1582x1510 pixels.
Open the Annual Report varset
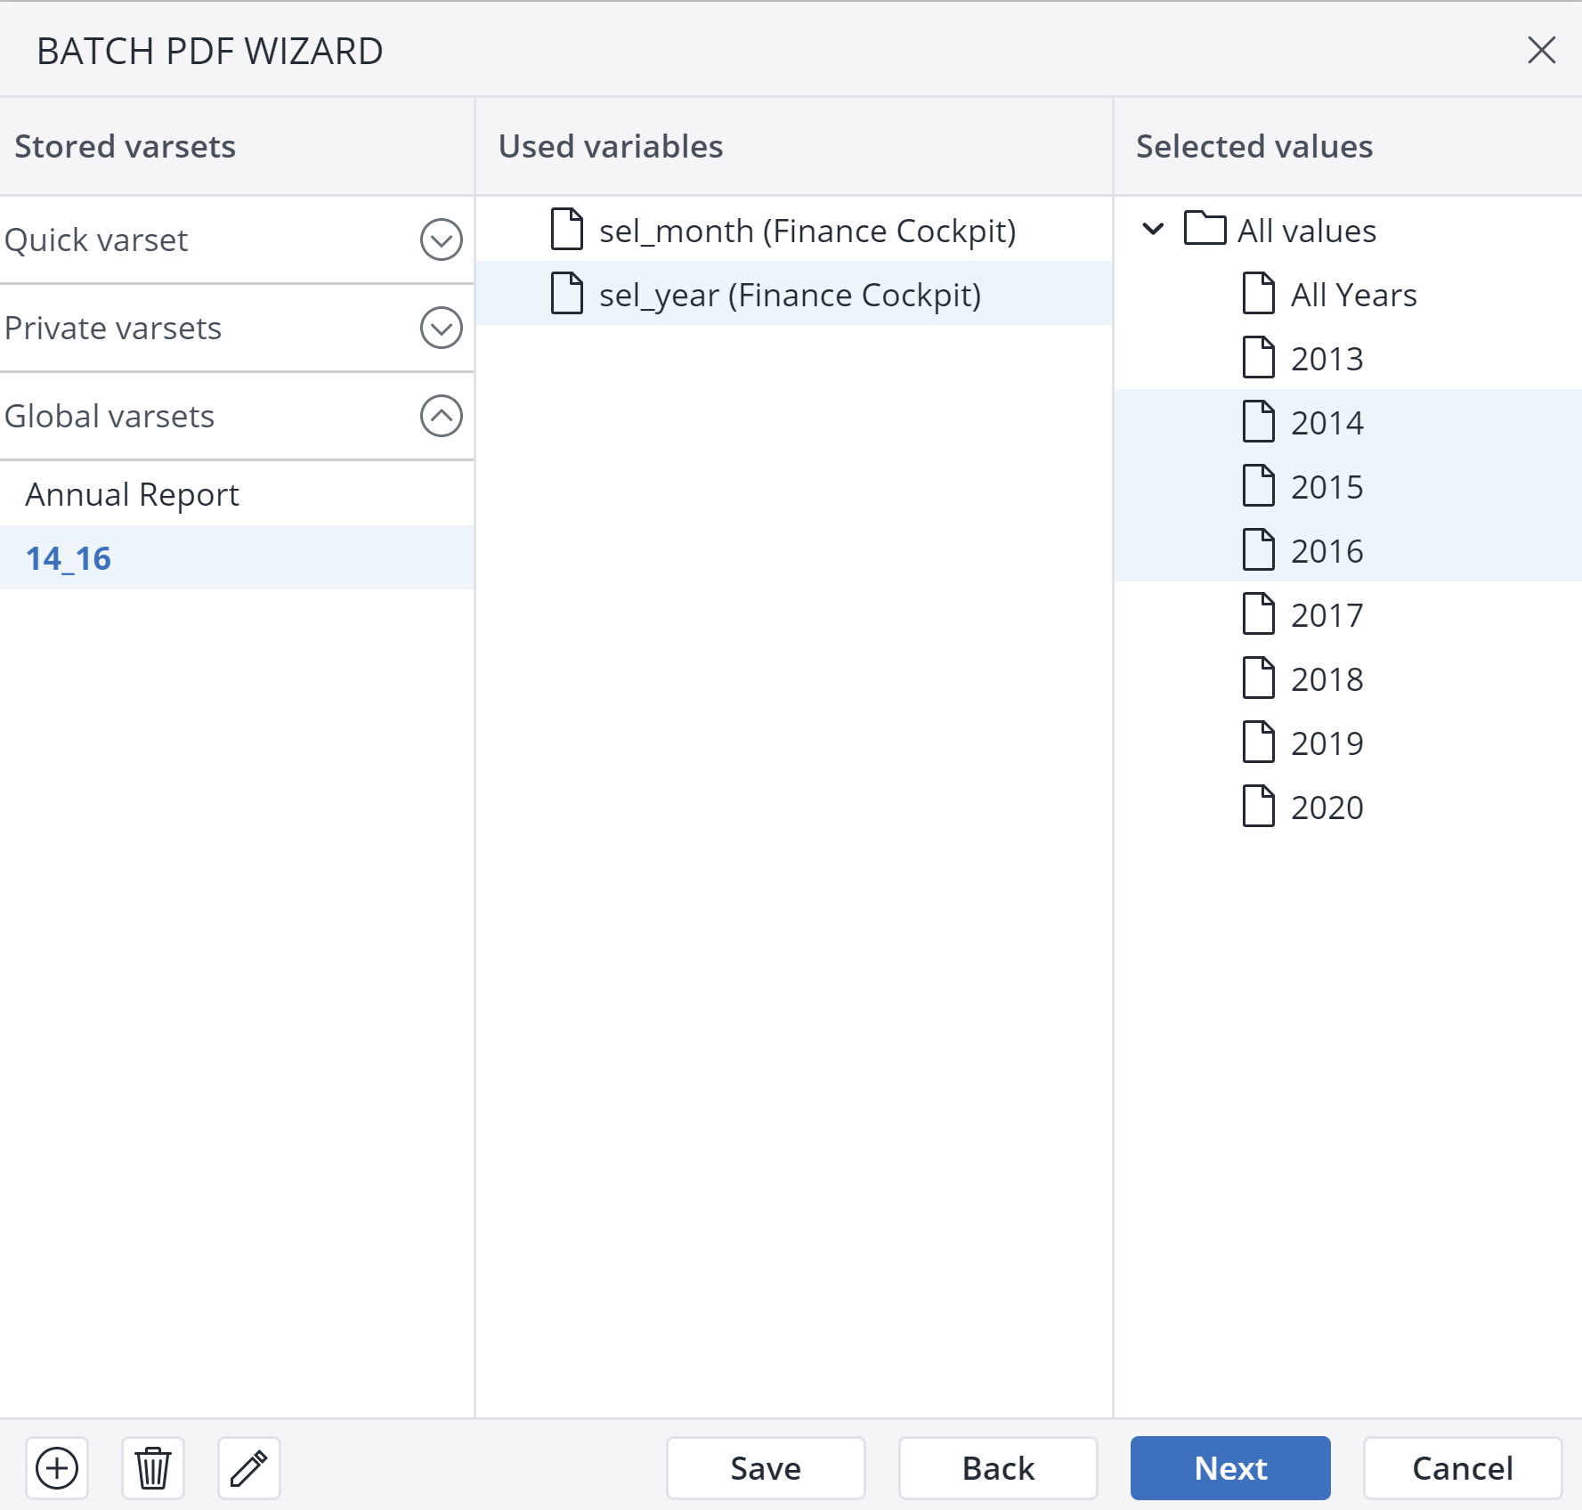[x=132, y=493]
